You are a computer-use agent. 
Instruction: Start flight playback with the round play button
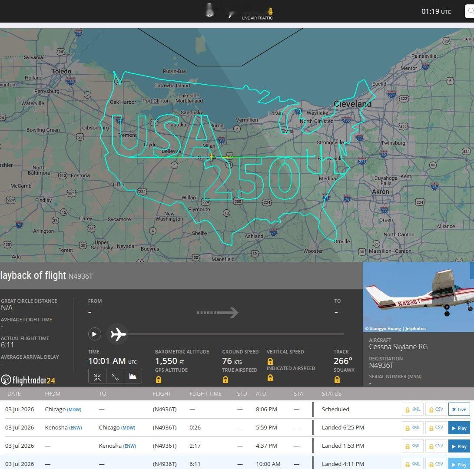tap(94, 334)
